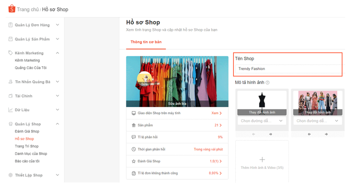348x186 pixels.
Task: Click Trang chủ breadcrumb link
Action: click(x=28, y=10)
